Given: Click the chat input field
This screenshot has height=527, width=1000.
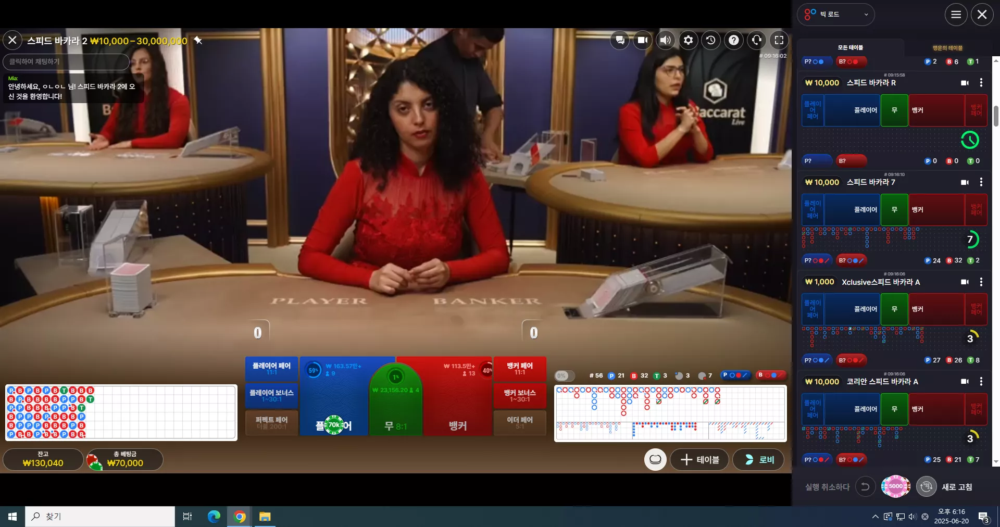Looking at the screenshot, I should pos(66,61).
